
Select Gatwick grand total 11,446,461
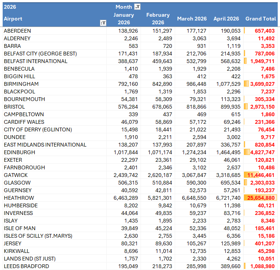click(x=261, y=175)
